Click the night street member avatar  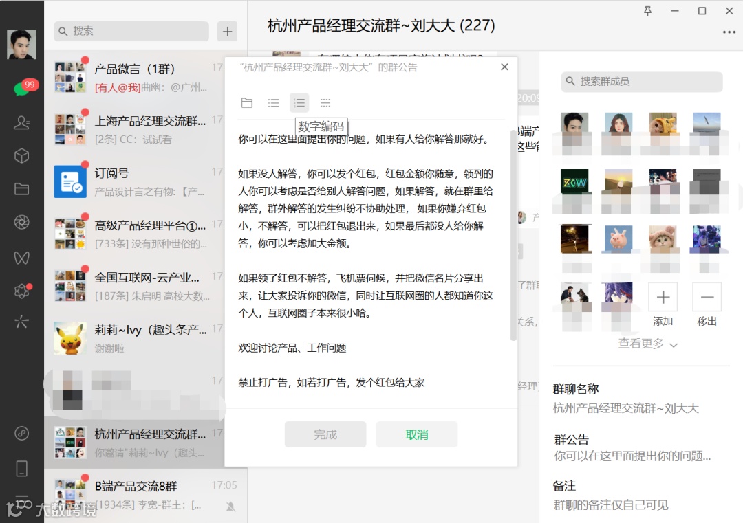pos(574,239)
